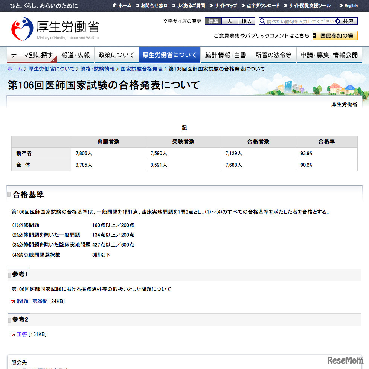Open the PDF icon beside 正答

click(14, 334)
